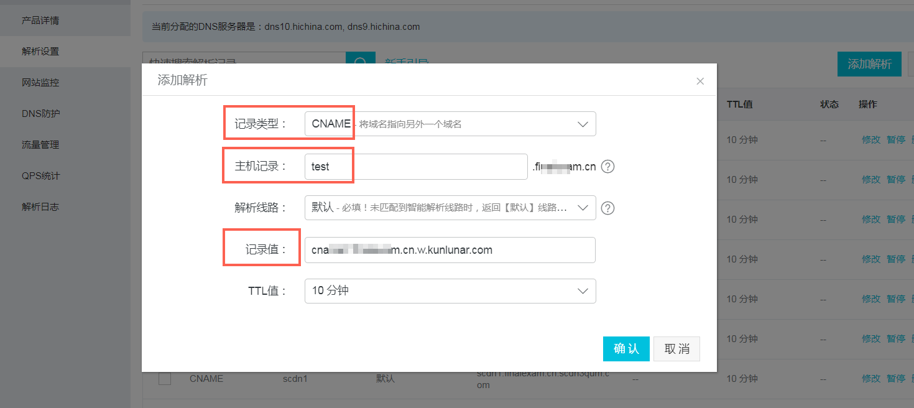Confirm the record with the 确认 button
The image size is (914, 408).
pos(626,349)
